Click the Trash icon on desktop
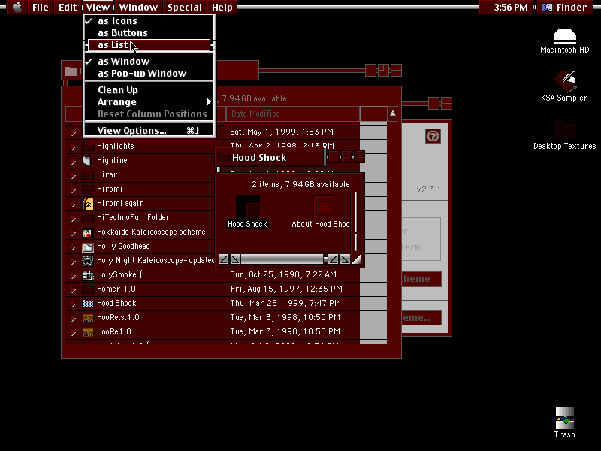 coord(565,418)
